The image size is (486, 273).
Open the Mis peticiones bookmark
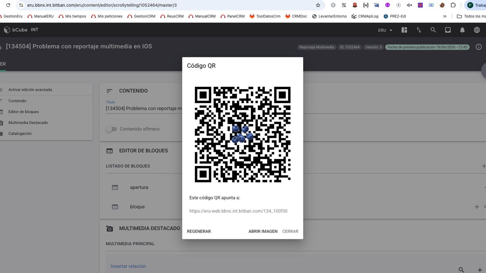point(107,16)
